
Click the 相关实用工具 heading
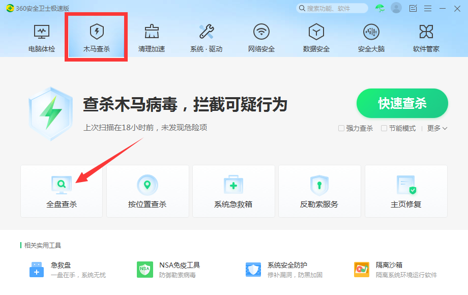43,246
